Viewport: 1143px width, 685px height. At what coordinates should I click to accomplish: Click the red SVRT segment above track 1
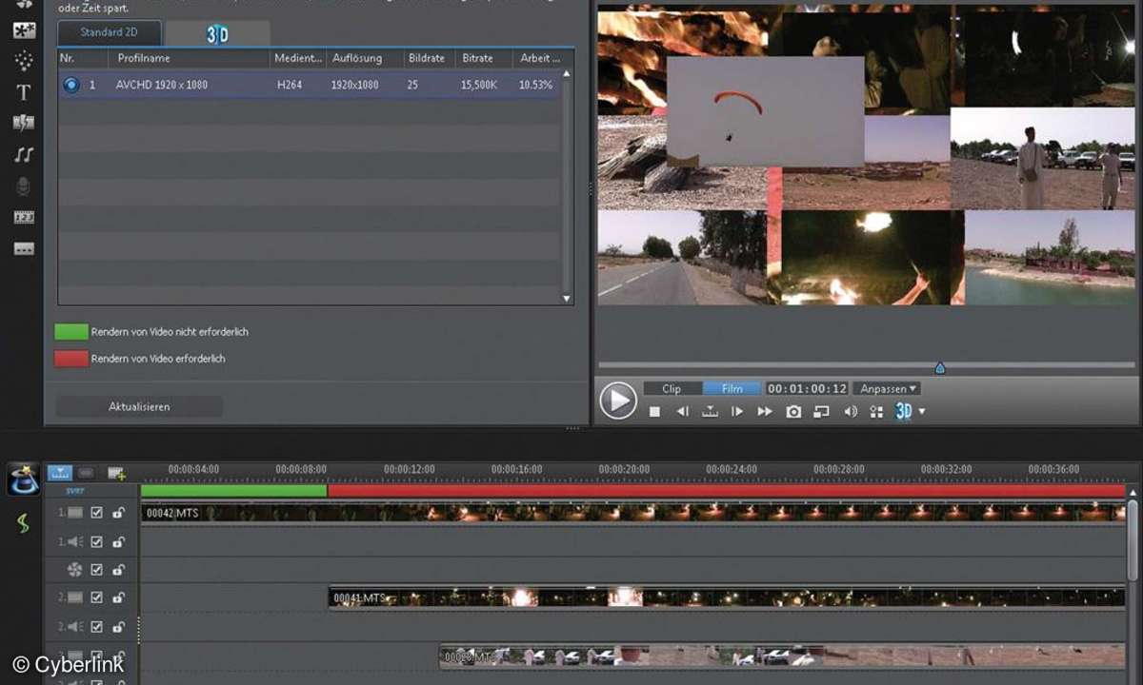click(x=727, y=491)
